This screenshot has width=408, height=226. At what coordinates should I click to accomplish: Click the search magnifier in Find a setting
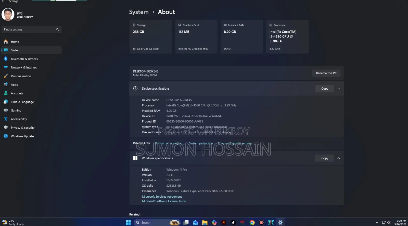[57, 29]
